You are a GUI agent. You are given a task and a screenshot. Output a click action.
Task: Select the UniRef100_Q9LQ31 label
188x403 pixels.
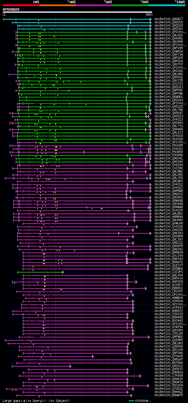click(x=169, y=35)
